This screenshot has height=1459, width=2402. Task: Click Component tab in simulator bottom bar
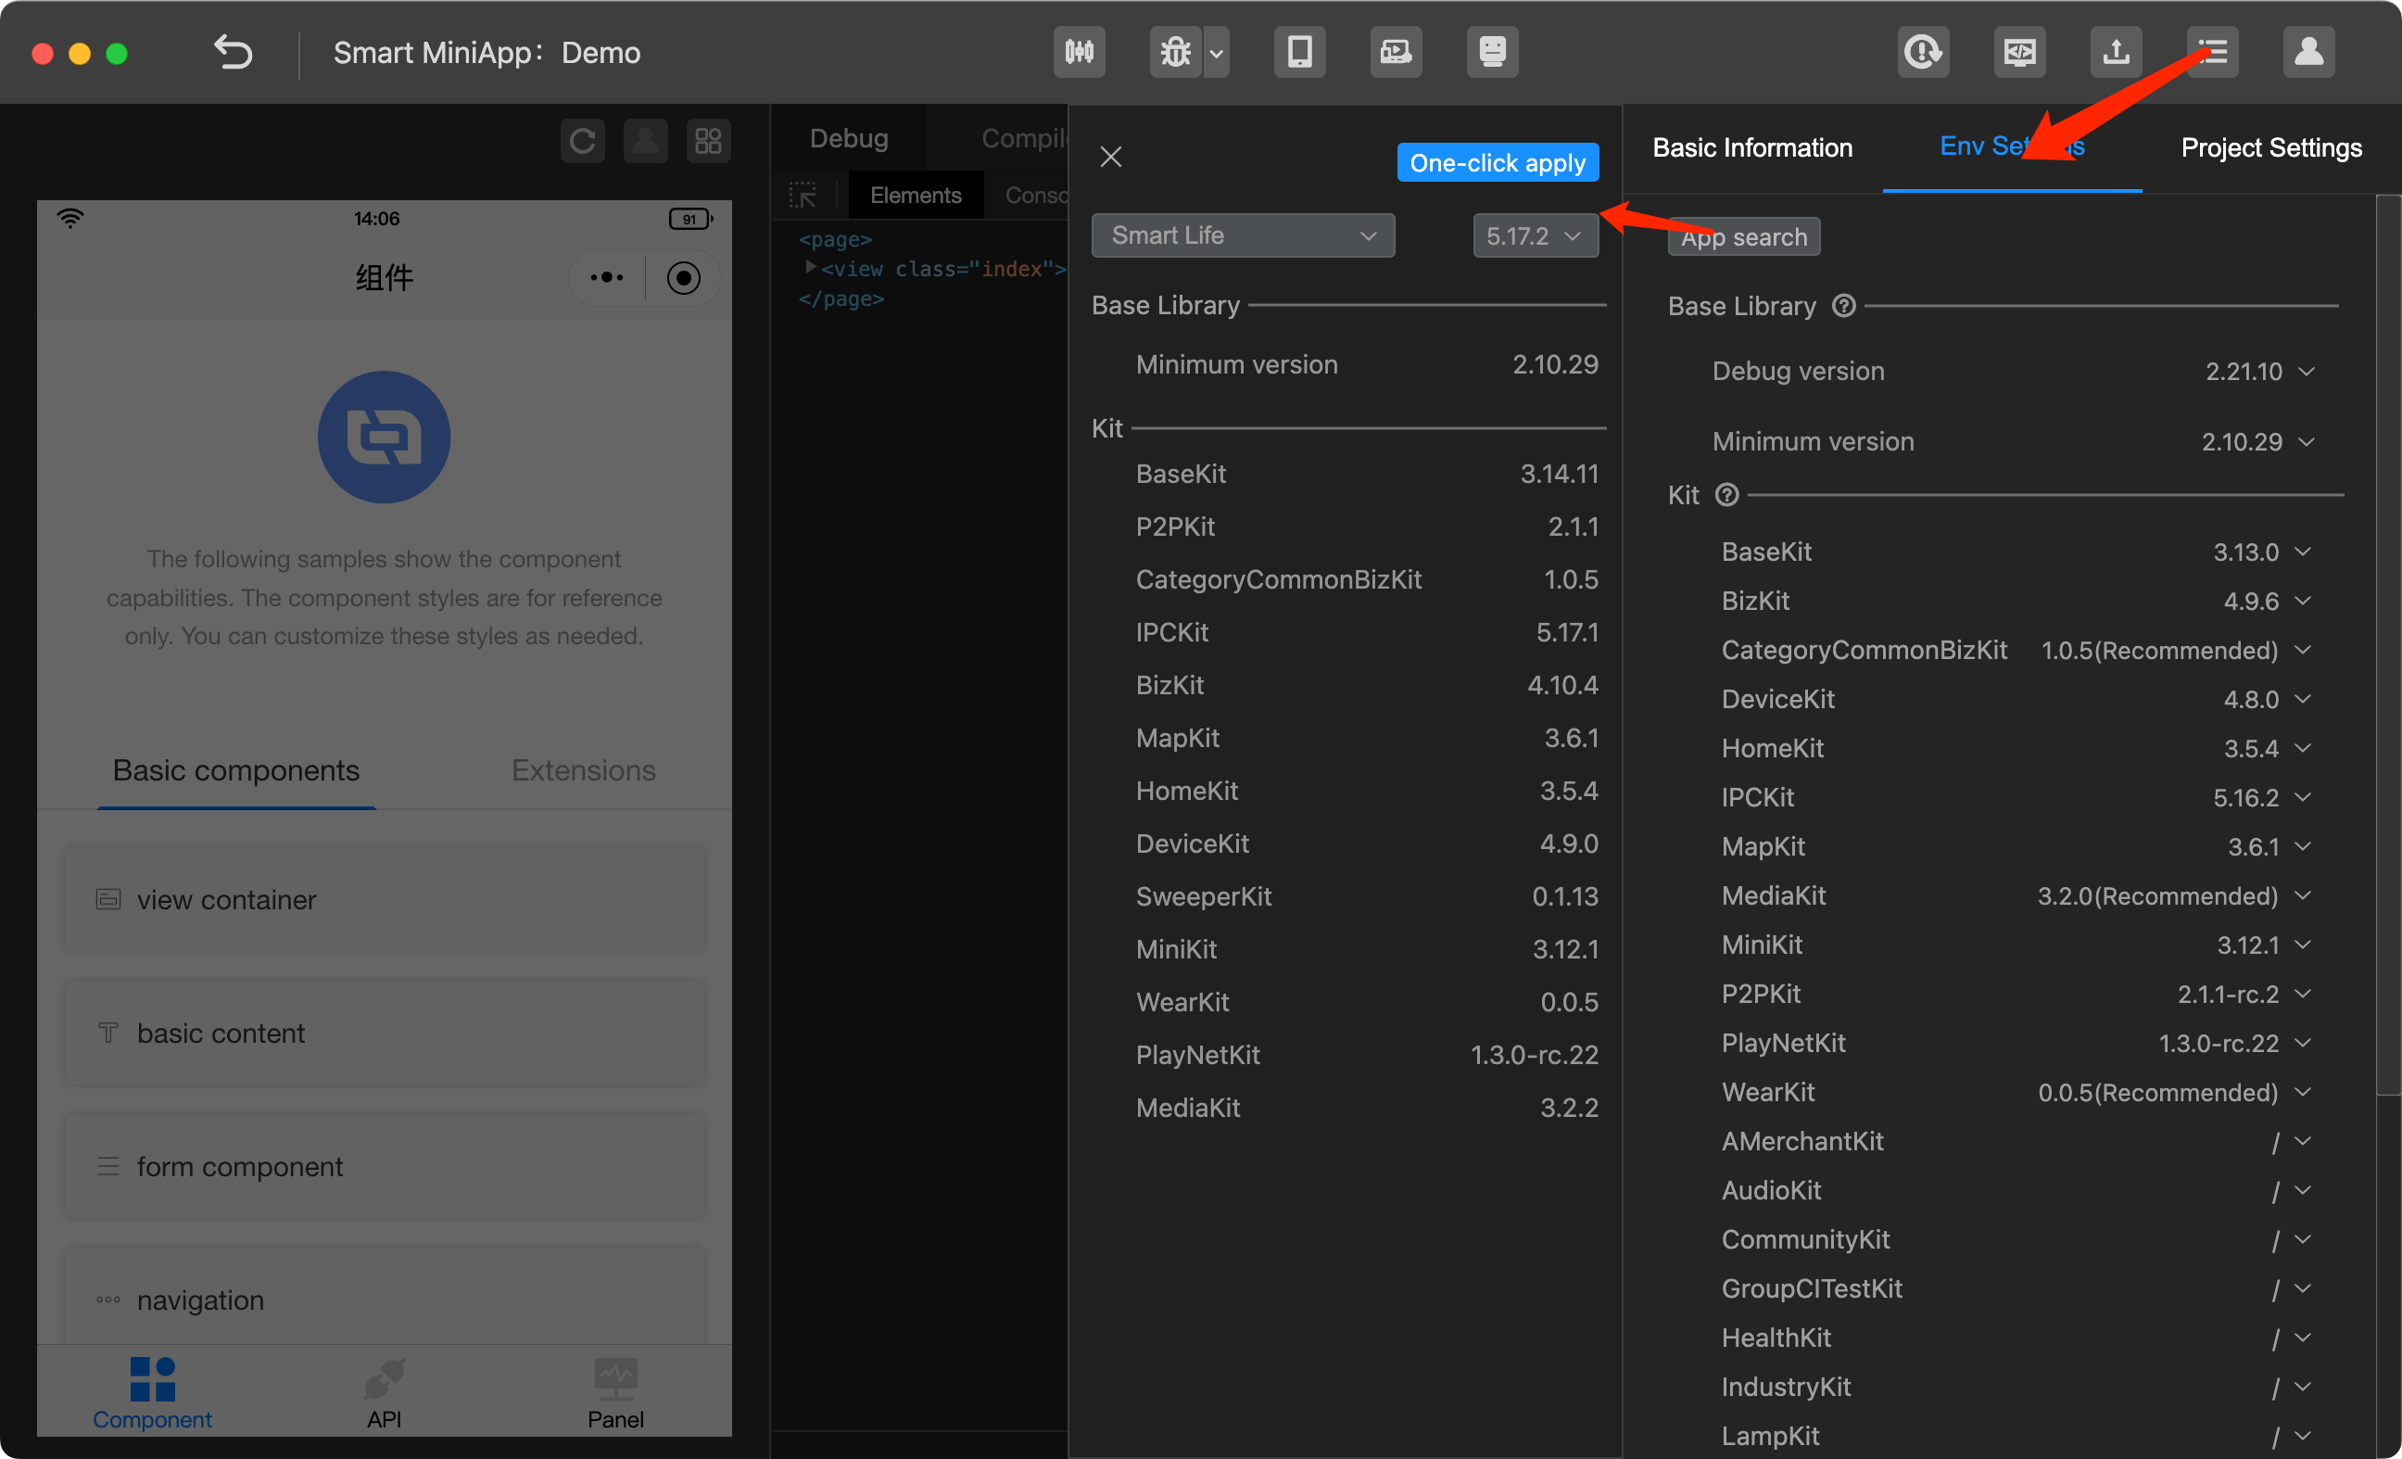[x=152, y=1391]
